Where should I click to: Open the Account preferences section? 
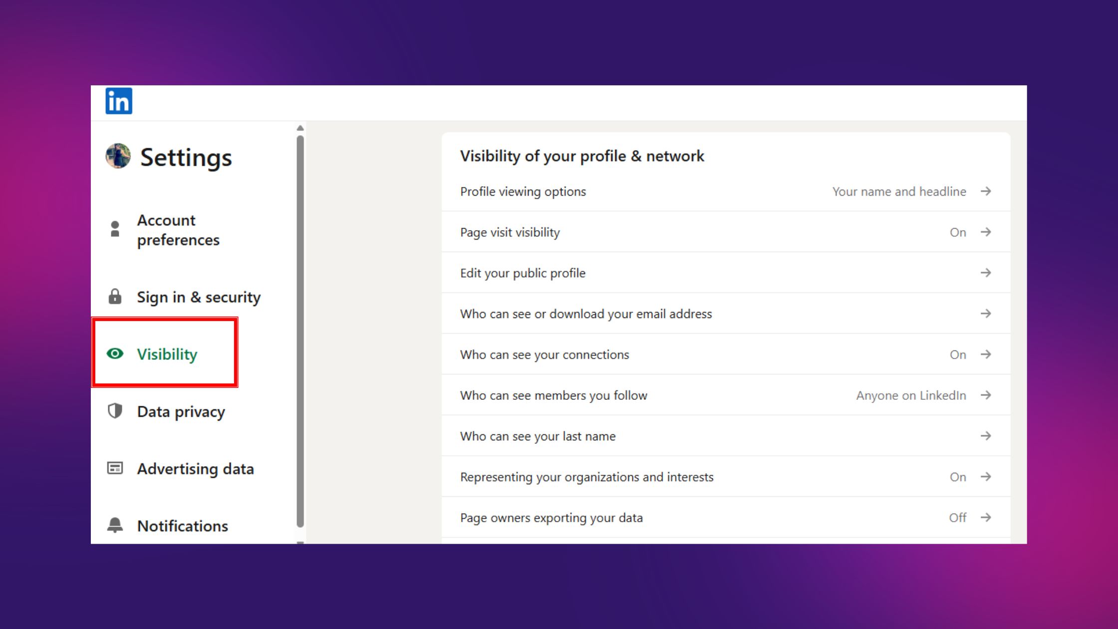coord(178,230)
